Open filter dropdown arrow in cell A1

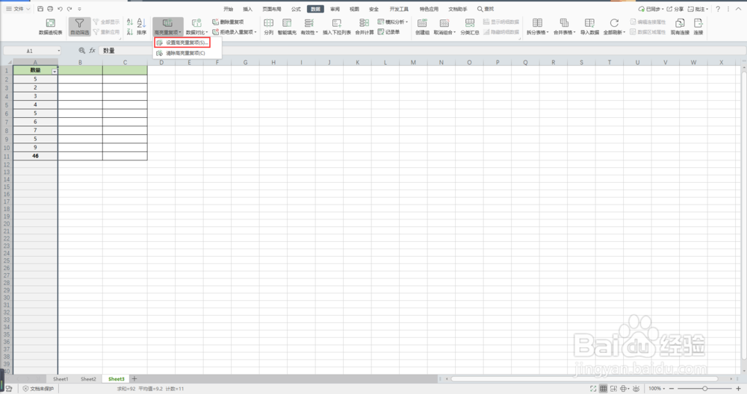click(x=55, y=72)
